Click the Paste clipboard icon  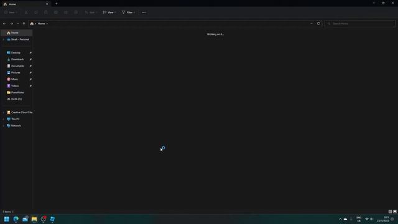[x=46, y=12]
